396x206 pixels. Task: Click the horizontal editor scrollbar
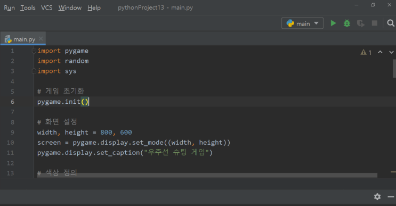click(x=207, y=175)
